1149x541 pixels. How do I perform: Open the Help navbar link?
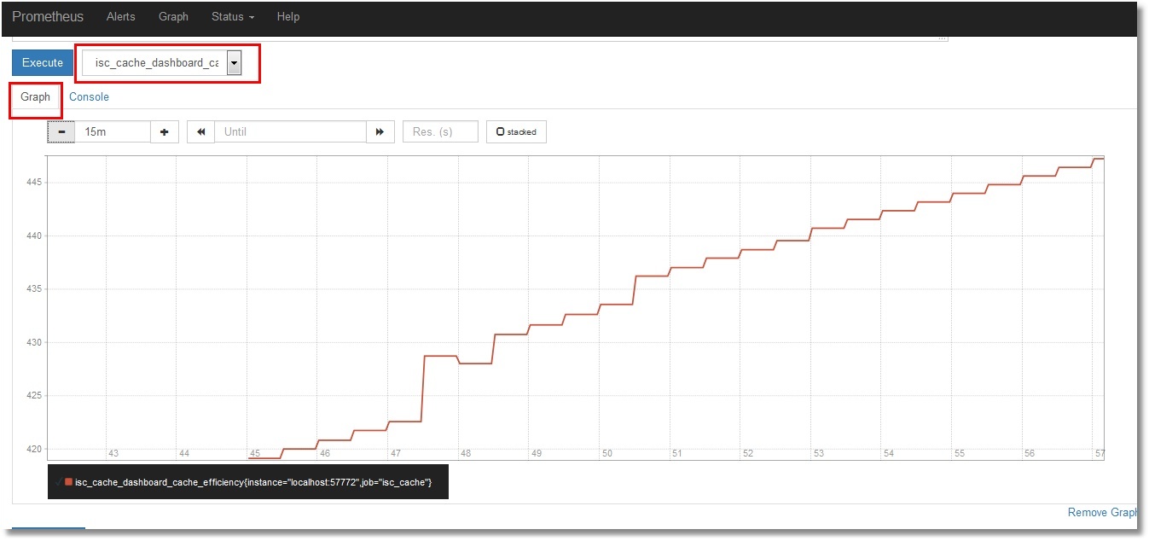(x=288, y=17)
